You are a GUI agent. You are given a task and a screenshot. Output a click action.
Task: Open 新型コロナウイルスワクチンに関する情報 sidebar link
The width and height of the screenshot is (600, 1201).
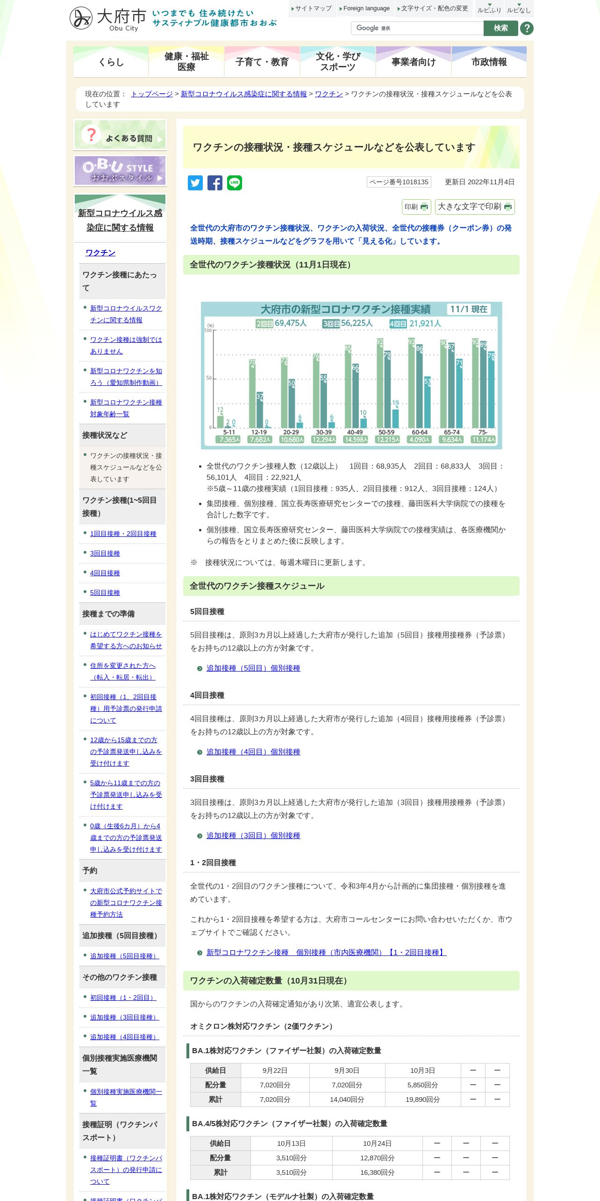(x=126, y=314)
